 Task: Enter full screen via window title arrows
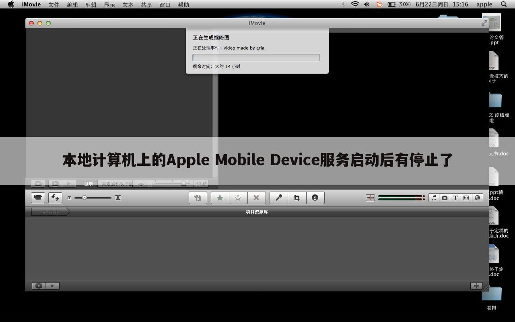[484, 23]
